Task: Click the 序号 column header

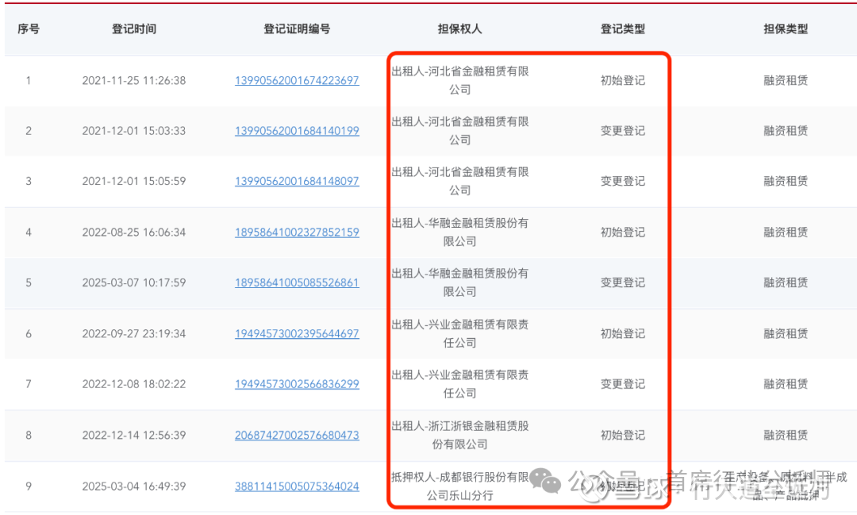Action: click(x=29, y=29)
